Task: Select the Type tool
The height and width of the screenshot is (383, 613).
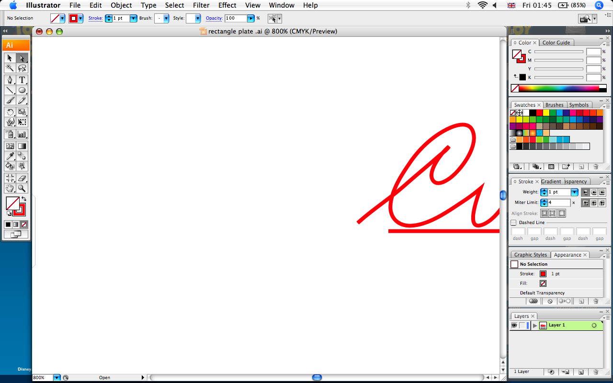Action: (22, 80)
